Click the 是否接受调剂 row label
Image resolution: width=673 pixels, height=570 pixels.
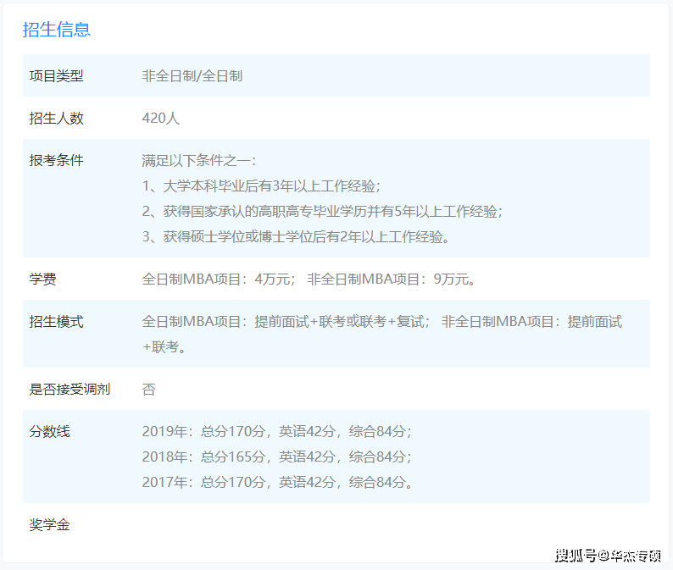[x=70, y=390]
